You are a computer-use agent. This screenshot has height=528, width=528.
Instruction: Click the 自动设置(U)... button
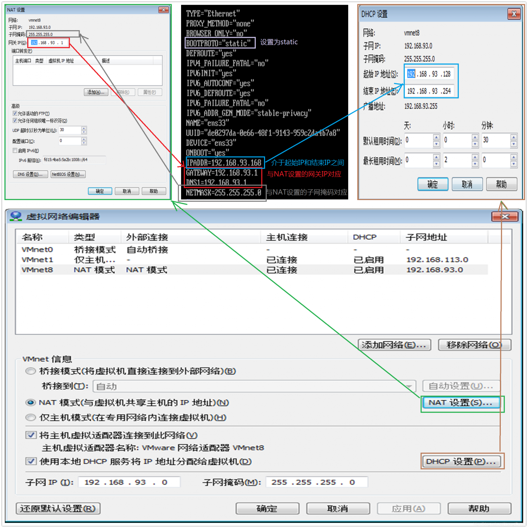pos(461,387)
